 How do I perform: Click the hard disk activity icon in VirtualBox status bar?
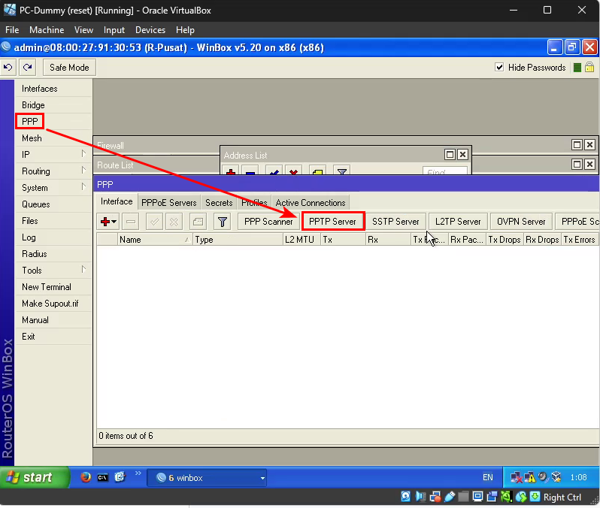coord(405,497)
